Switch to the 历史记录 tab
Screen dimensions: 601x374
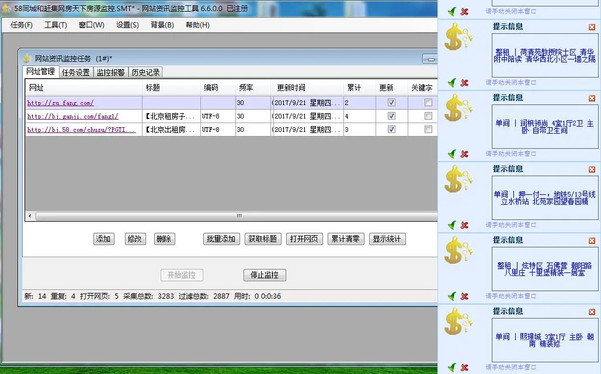(145, 72)
